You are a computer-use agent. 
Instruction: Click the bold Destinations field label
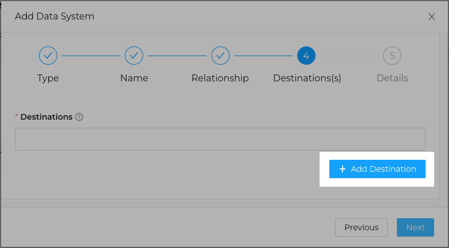coord(46,117)
